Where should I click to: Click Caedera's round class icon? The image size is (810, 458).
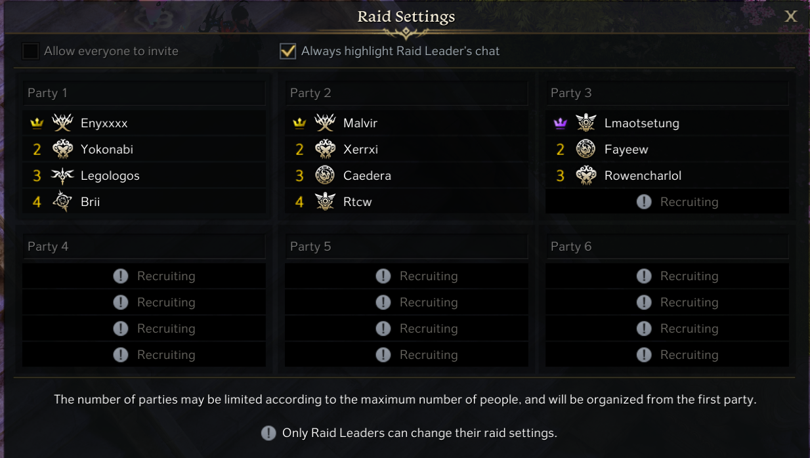pyautogui.click(x=325, y=176)
